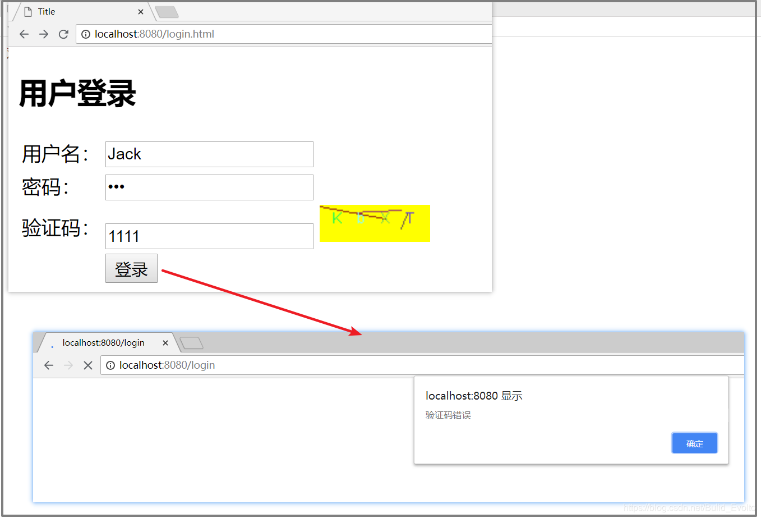761x518 pixels.
Task: Click the captcha field containing 1111
Action: 209,236
